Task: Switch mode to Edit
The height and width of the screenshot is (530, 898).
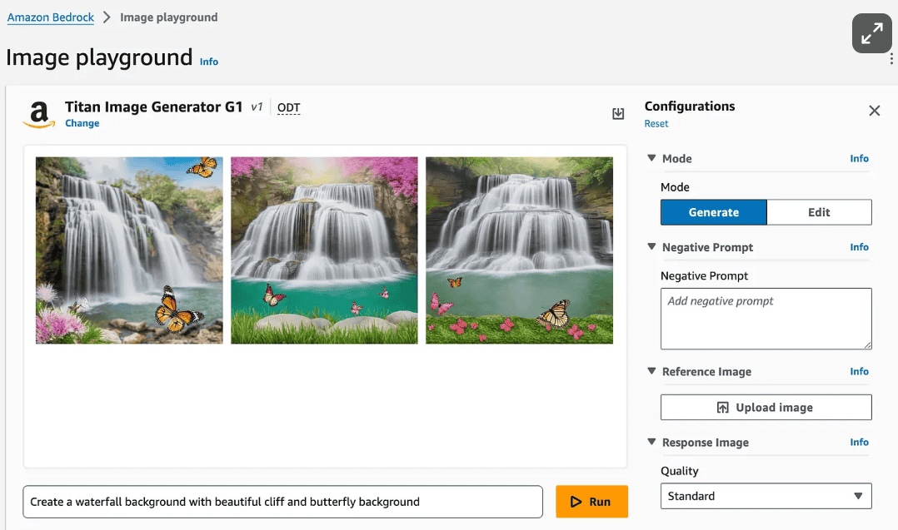Action: tap(818, 212)
